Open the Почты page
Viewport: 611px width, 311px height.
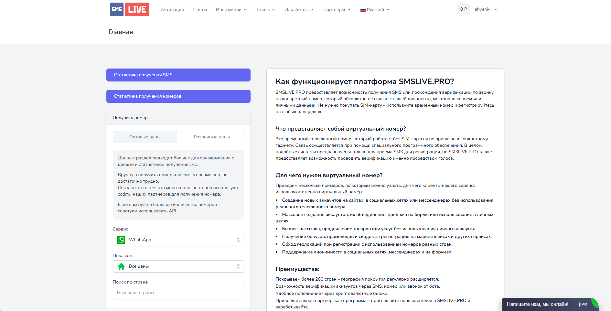200,10
